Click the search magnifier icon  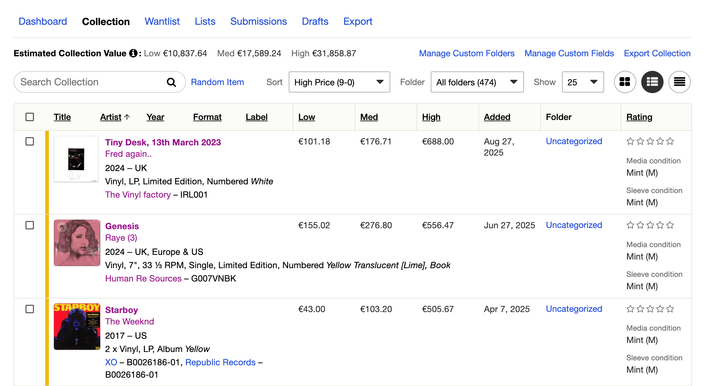[171, 82]
